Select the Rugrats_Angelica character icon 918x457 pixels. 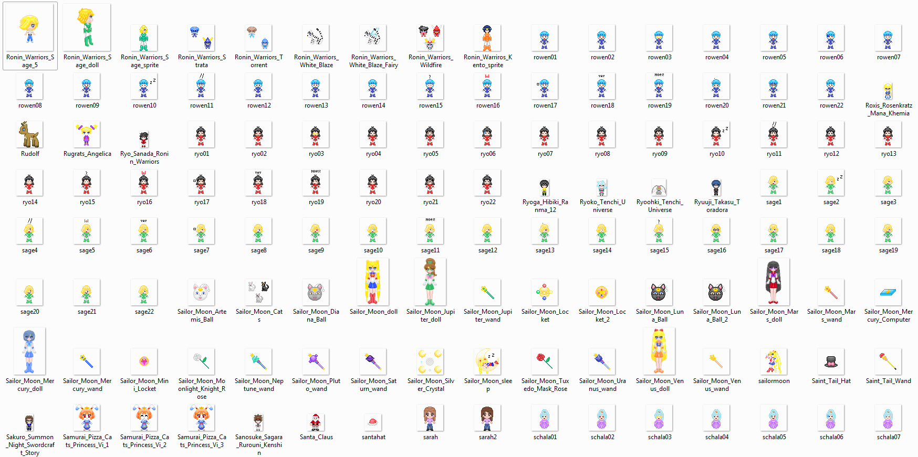pyautogui.click(x=87, y=134)
